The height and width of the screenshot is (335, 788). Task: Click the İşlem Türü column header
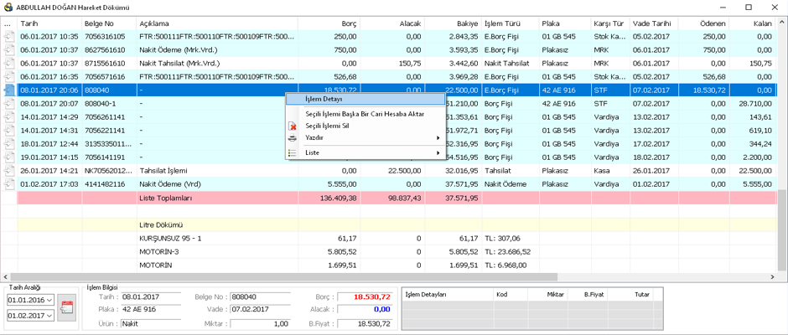point(511,23)
